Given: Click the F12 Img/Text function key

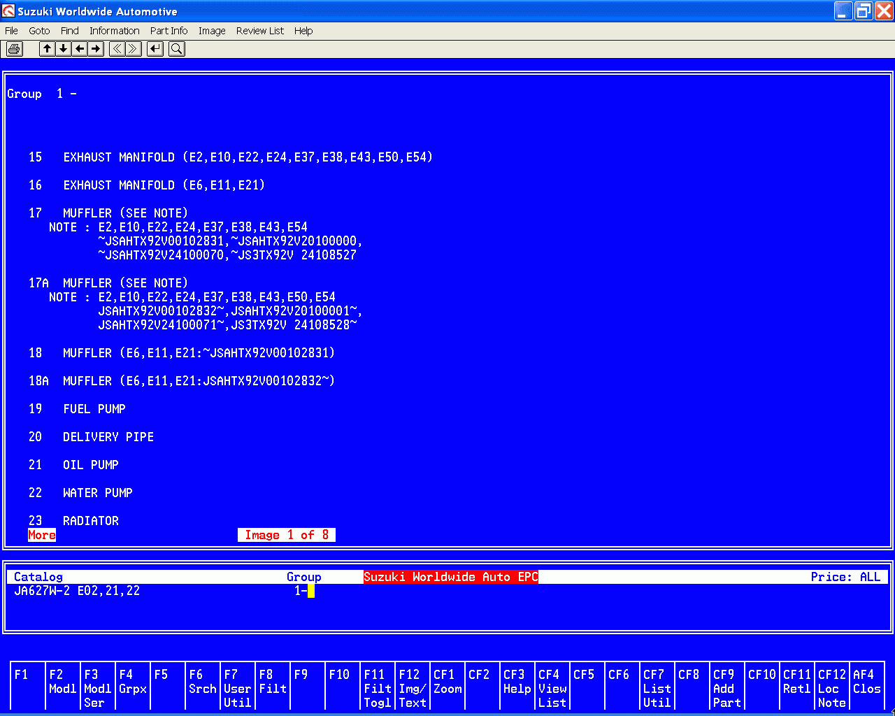Looking at the screenshot, I should tap(413, 686).
